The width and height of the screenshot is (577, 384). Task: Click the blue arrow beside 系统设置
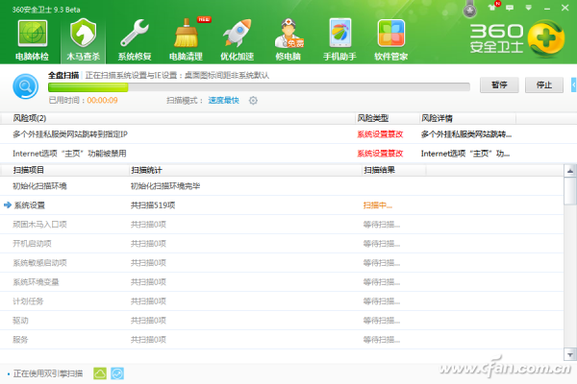[8, 204]
